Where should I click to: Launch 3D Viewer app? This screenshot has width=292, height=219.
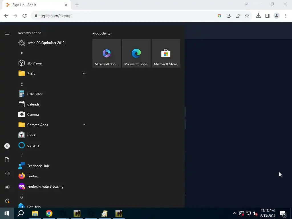[x=51, y=63]
